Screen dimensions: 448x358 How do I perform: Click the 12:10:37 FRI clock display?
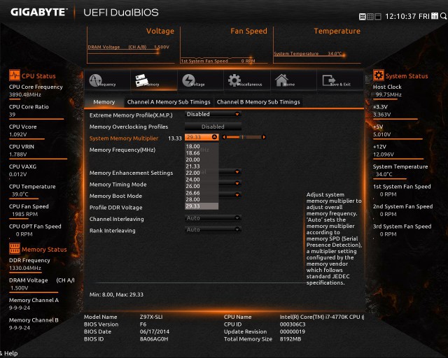(407, 16)
